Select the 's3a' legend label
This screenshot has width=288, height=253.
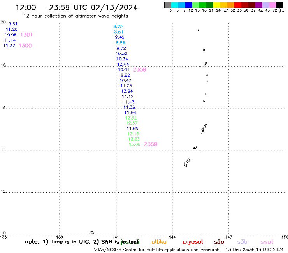(219, 242)
